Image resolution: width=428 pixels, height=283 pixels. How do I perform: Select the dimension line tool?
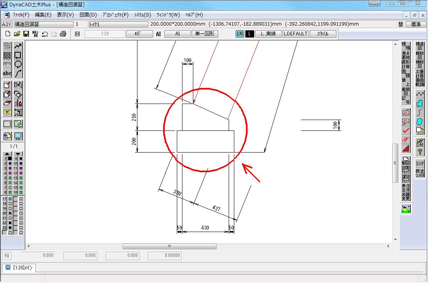(x=7, y=64)
